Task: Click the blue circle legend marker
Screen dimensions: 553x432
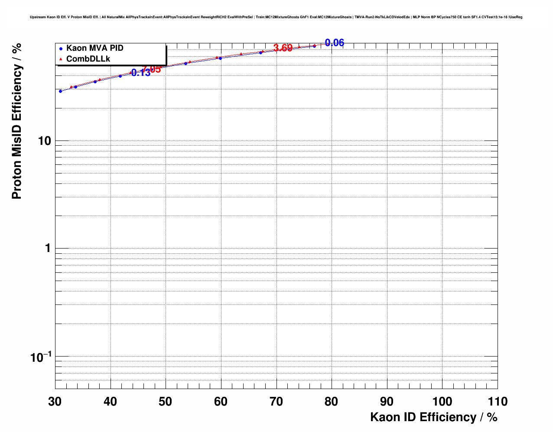Action: point(61,49)
